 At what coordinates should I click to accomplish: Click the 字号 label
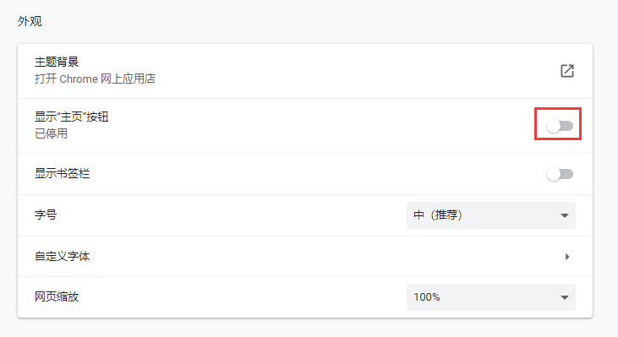click(46, 215)
